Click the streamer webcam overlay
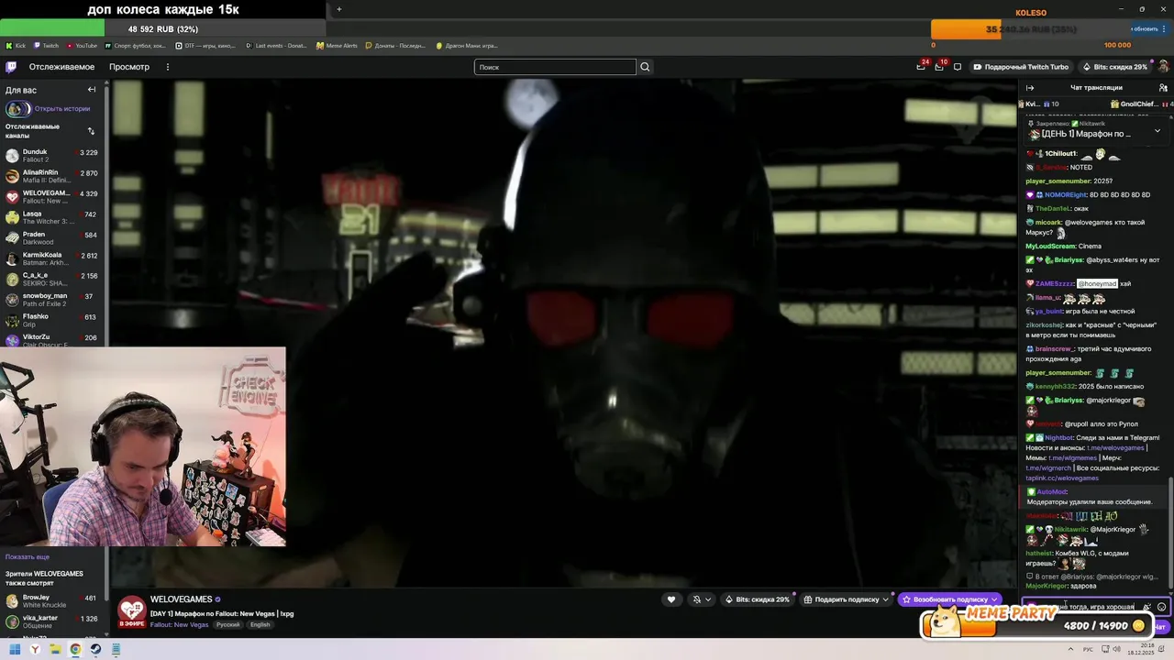The image size is (1174, 660). 143,446
